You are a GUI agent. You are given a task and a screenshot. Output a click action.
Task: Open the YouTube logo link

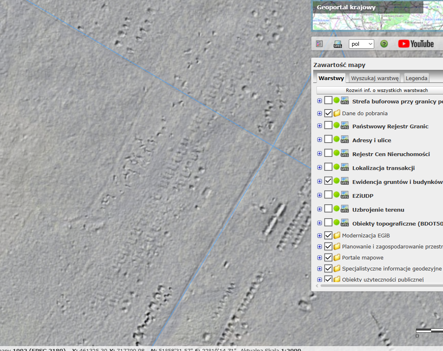pyautogui.click(x=416, y=44)
